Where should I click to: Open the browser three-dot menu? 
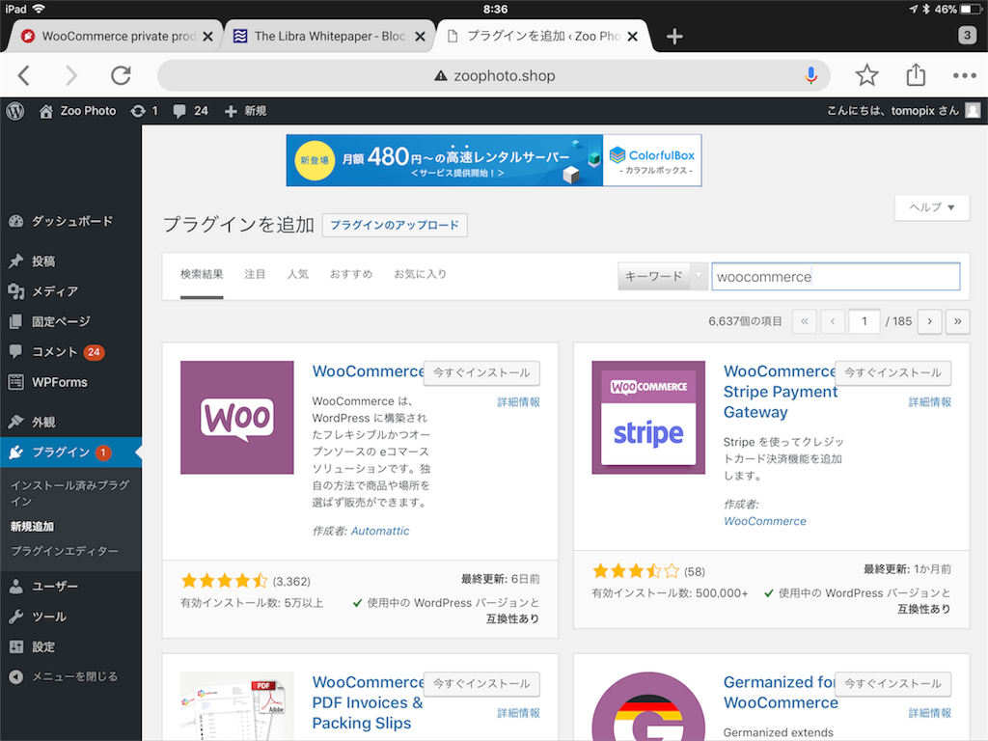pyautogui.click(x=964, y=75)
